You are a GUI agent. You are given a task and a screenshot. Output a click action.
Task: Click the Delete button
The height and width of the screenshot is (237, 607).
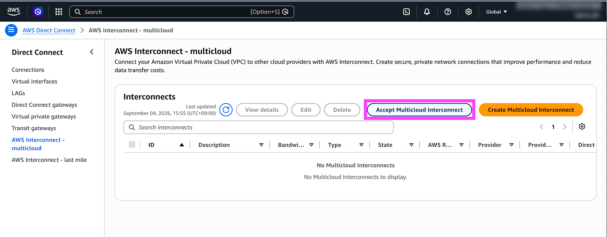(x=342, y=110)
